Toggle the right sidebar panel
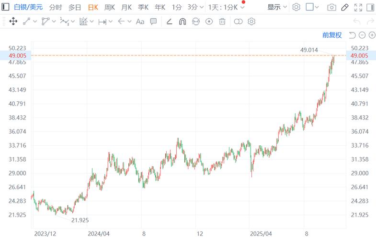The height and width of the screenshot is (239, 376). [371, 7]
